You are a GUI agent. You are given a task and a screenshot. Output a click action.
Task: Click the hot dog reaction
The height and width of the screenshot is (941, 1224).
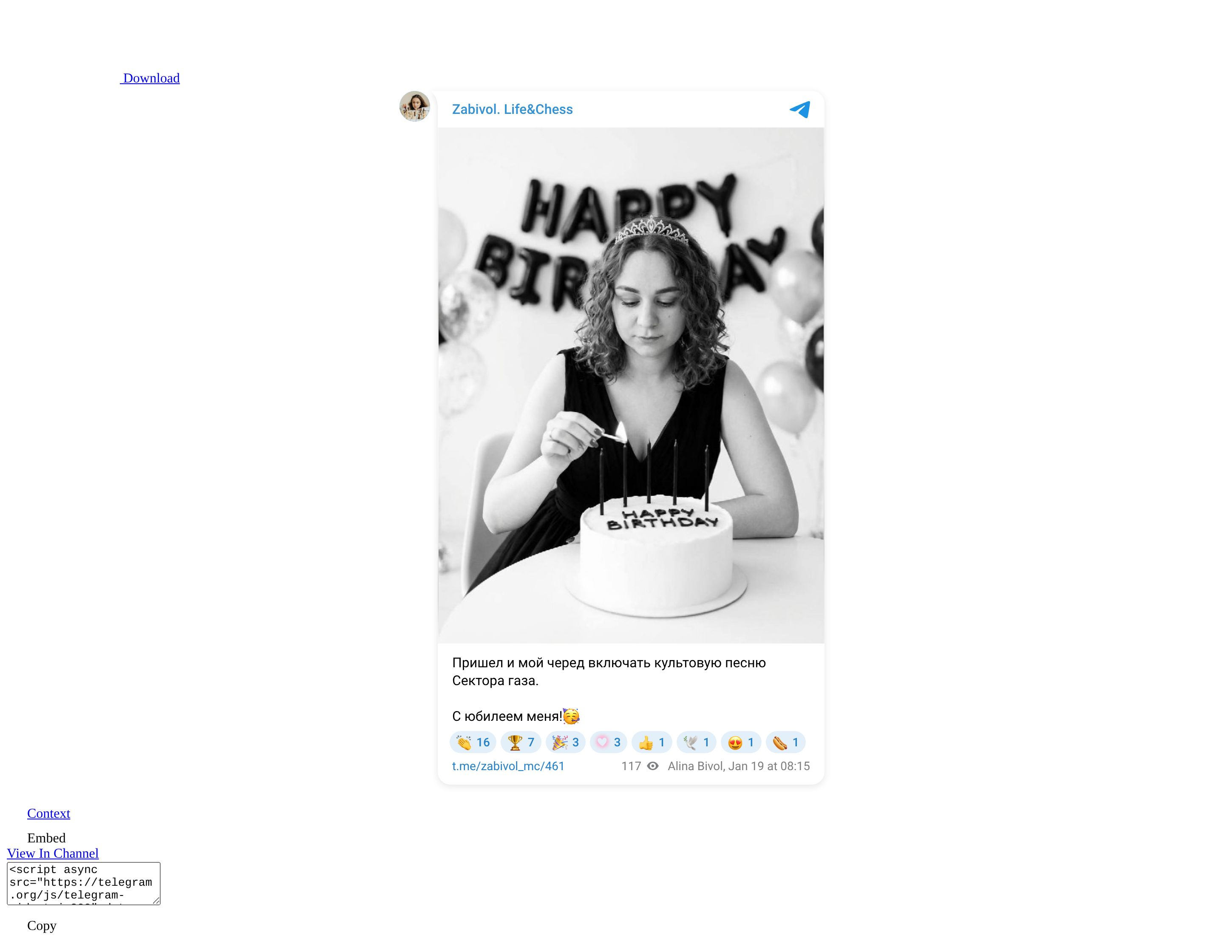785,742
